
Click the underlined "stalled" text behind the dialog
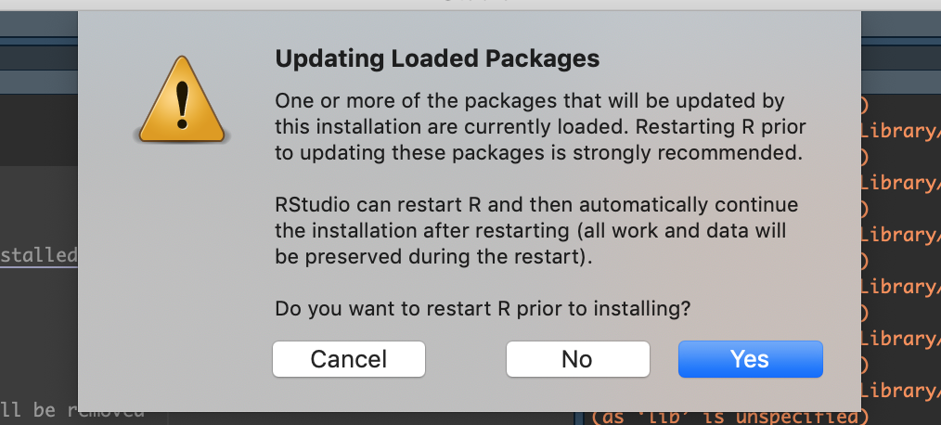click(x=38, y=254)
